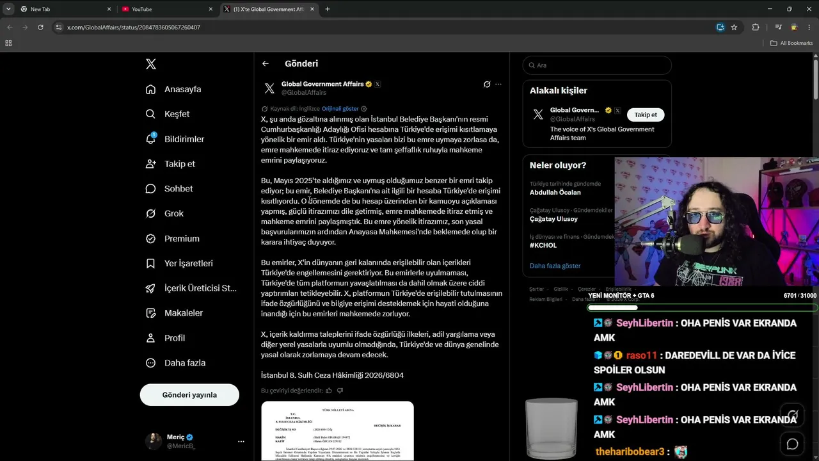Open Bildirimler notifications
The image size is (819, 461).
pos(175,139)
